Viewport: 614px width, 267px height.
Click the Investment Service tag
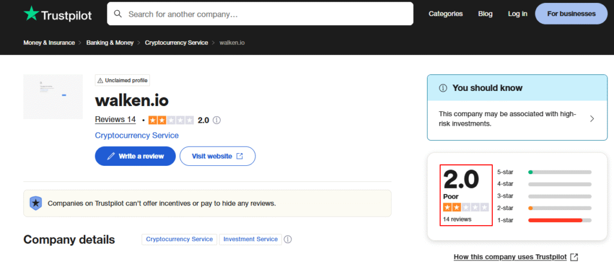(250, 239)
